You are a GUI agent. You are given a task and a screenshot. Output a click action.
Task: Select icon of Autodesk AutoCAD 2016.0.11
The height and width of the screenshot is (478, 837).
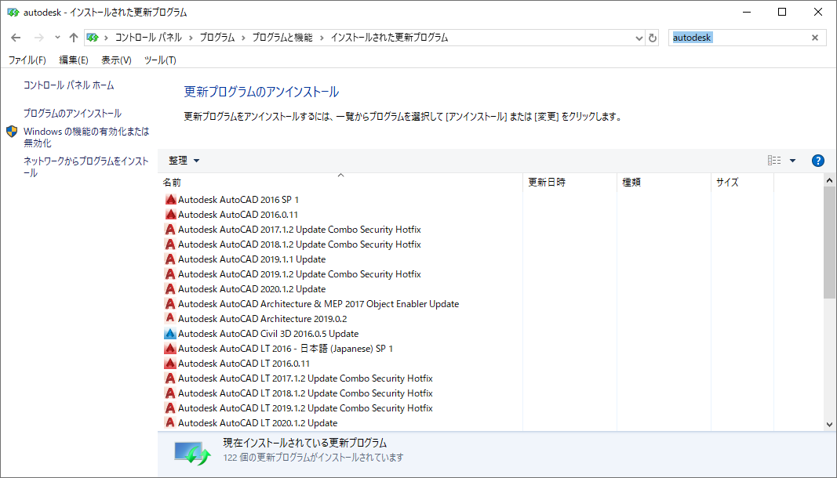coord(170,215)
